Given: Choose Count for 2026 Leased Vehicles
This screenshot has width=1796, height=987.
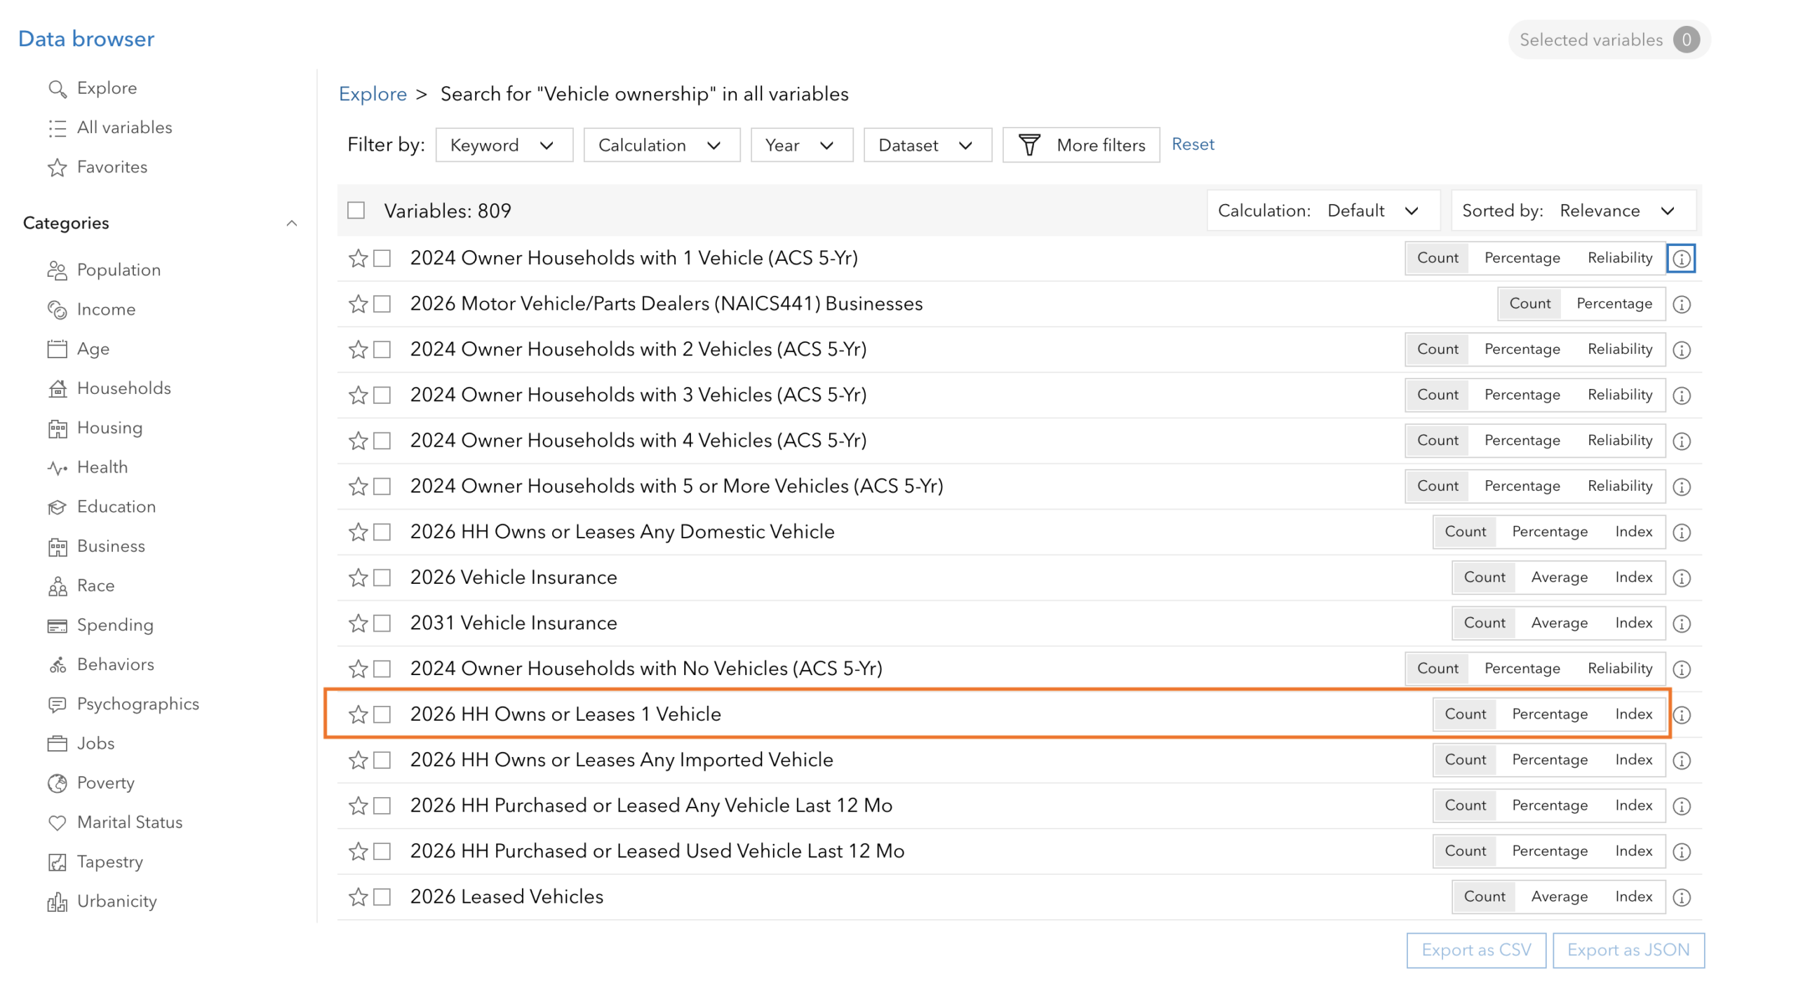Looking at the screenshot, I should pyautogui.click(x=1484, y=896).
